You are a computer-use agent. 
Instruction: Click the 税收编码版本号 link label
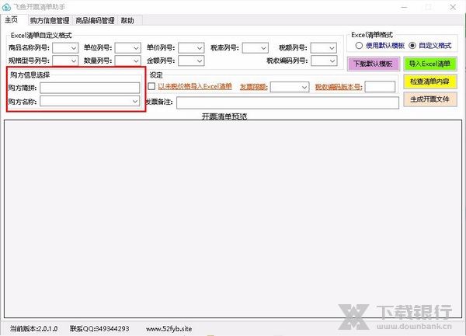tap(339, 87)
